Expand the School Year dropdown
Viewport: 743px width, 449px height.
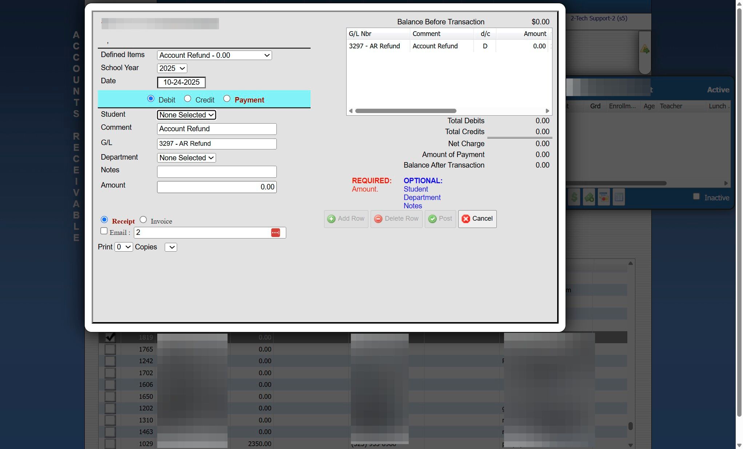[x=172, y=68]
